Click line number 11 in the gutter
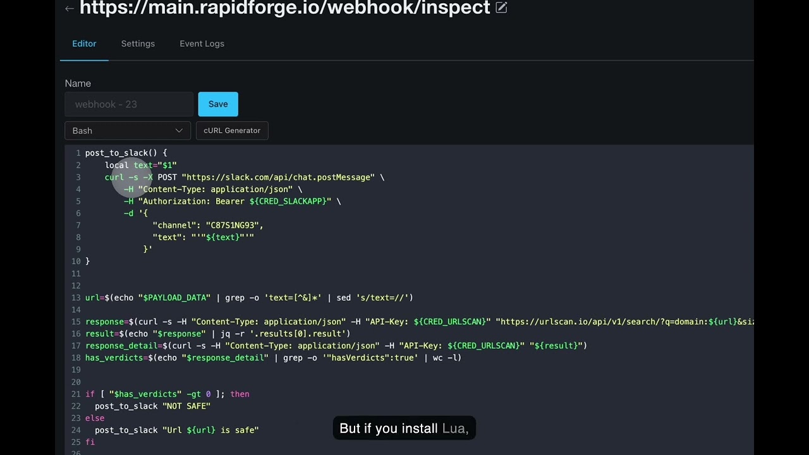 coord(76,274)
